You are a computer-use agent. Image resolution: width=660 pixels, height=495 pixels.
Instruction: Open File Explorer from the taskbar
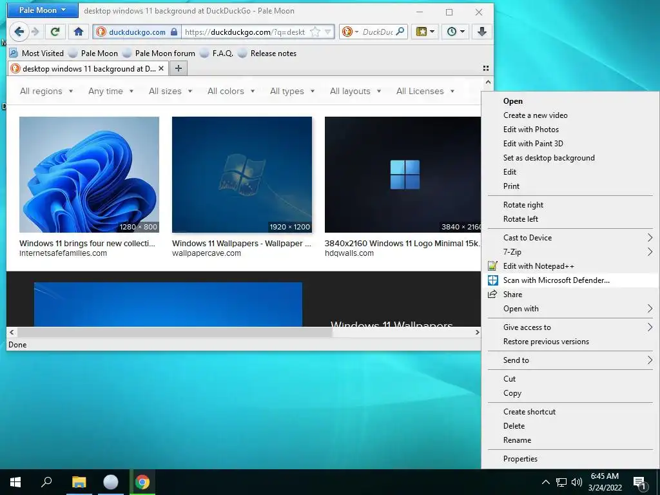(x=79, y=482)
